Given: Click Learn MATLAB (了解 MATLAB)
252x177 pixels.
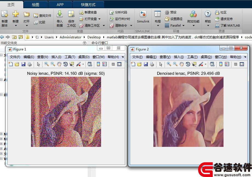Looking at the screenshot, I should tap(227, 25).
